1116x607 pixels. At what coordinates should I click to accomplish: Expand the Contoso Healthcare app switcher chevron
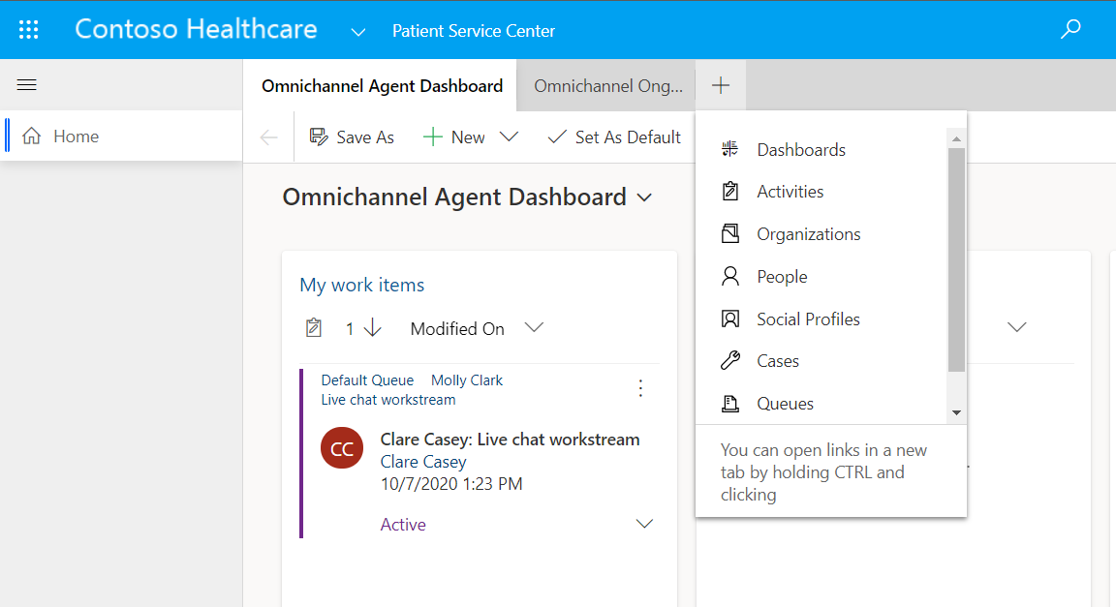358,32
